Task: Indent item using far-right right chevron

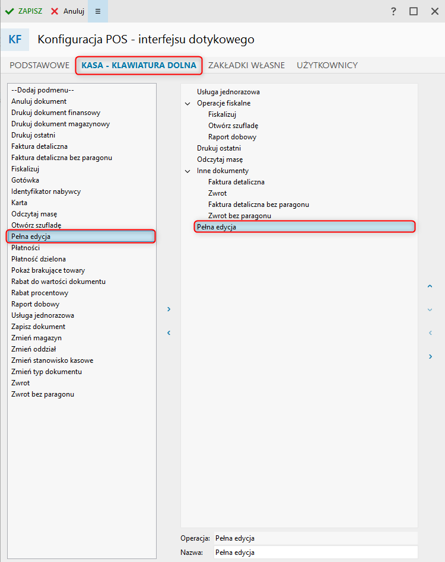Action: pos(430,356)
